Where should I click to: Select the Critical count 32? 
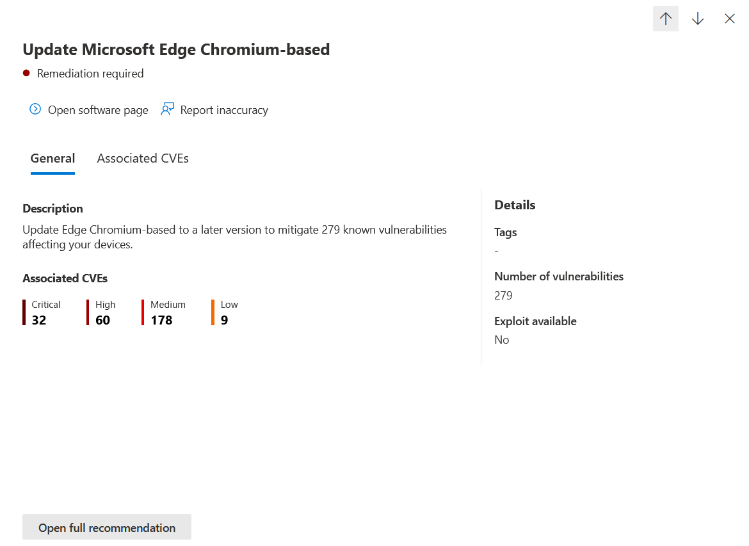click(39, 320)
